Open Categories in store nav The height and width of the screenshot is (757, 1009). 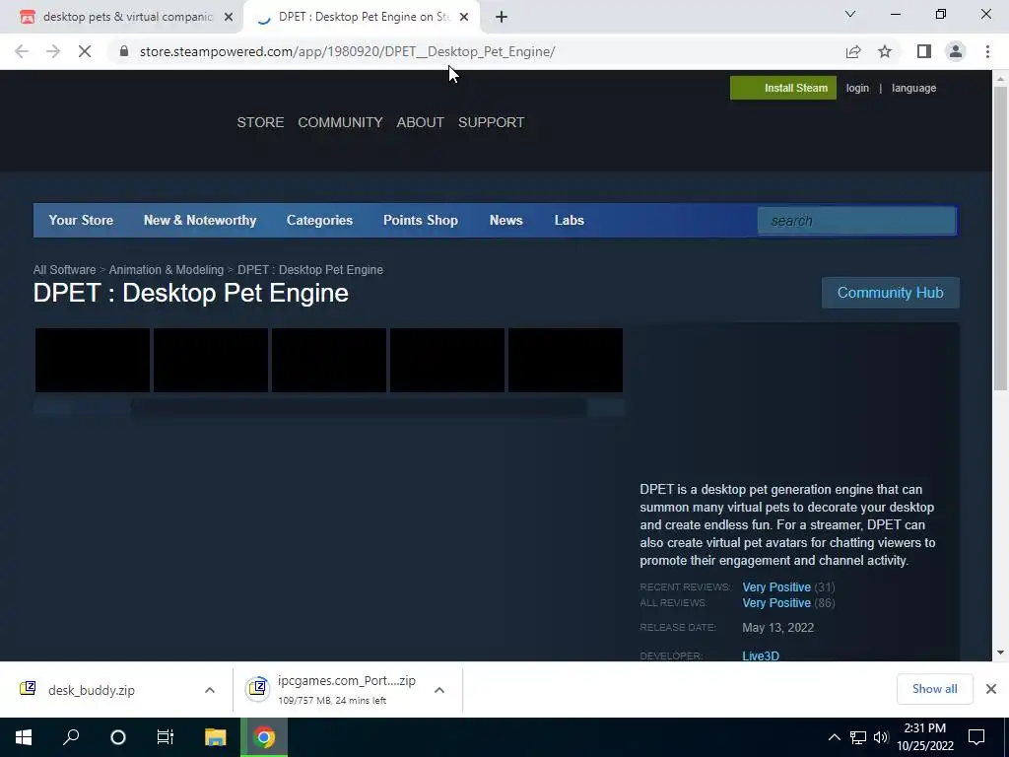click(x=320, y=220)
